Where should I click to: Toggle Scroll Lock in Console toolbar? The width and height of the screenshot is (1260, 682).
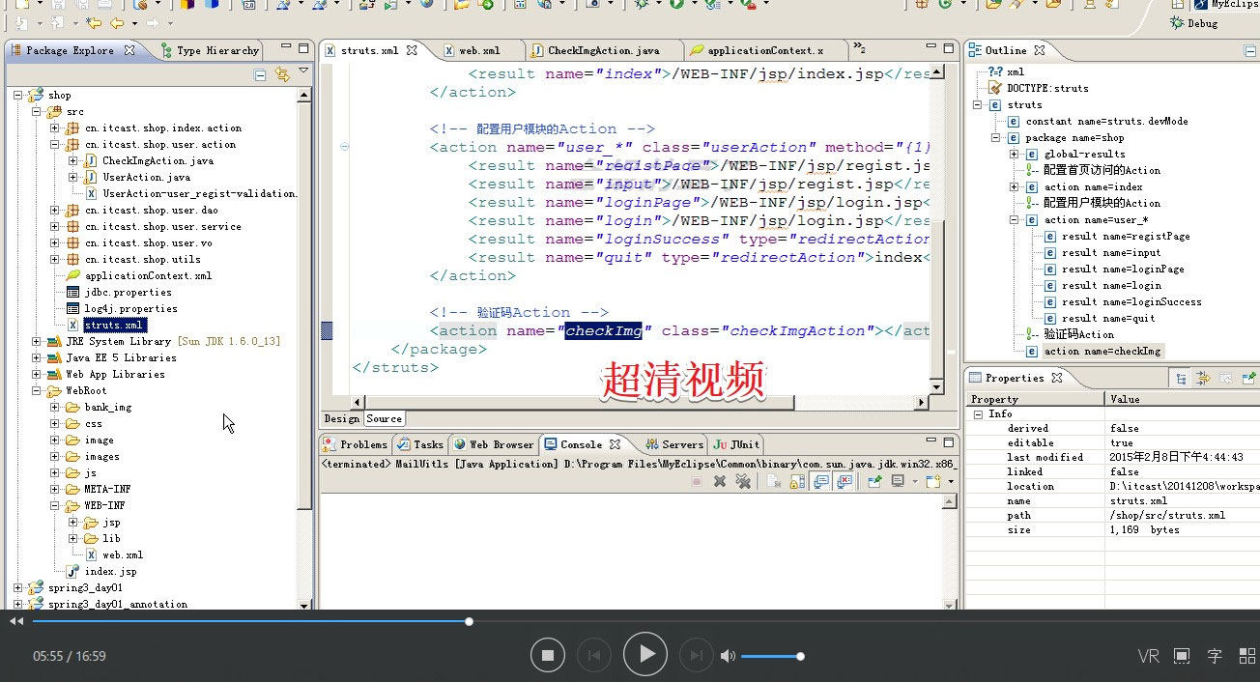797,481
